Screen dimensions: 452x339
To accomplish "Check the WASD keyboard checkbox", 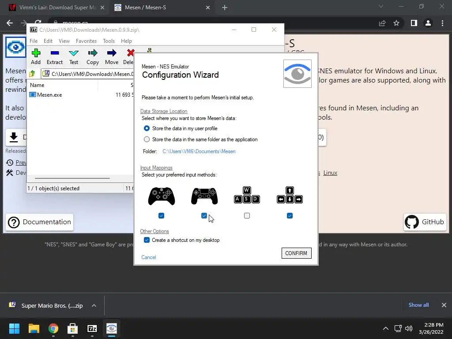I will 247,215.
